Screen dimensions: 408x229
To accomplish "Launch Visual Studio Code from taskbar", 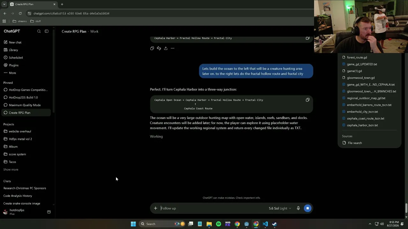I will (265, 224).
